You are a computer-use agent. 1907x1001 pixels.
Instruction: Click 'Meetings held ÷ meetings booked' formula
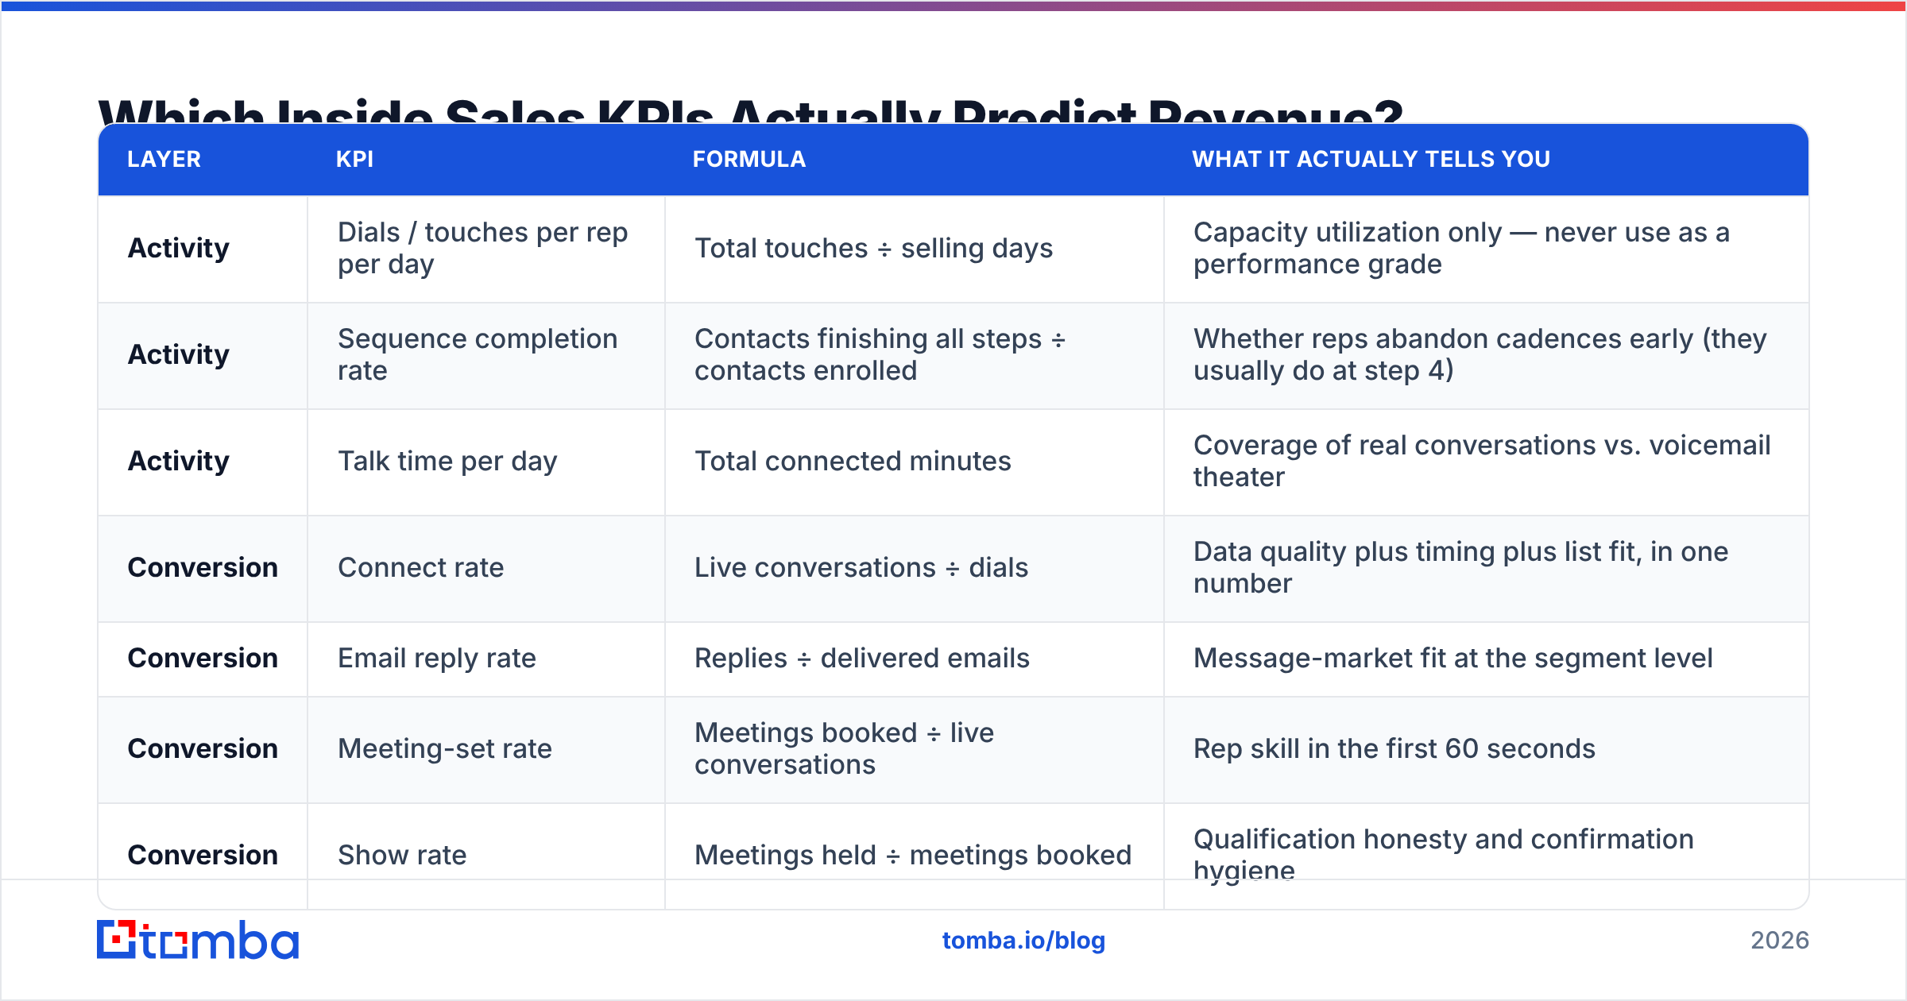(913, 855)
